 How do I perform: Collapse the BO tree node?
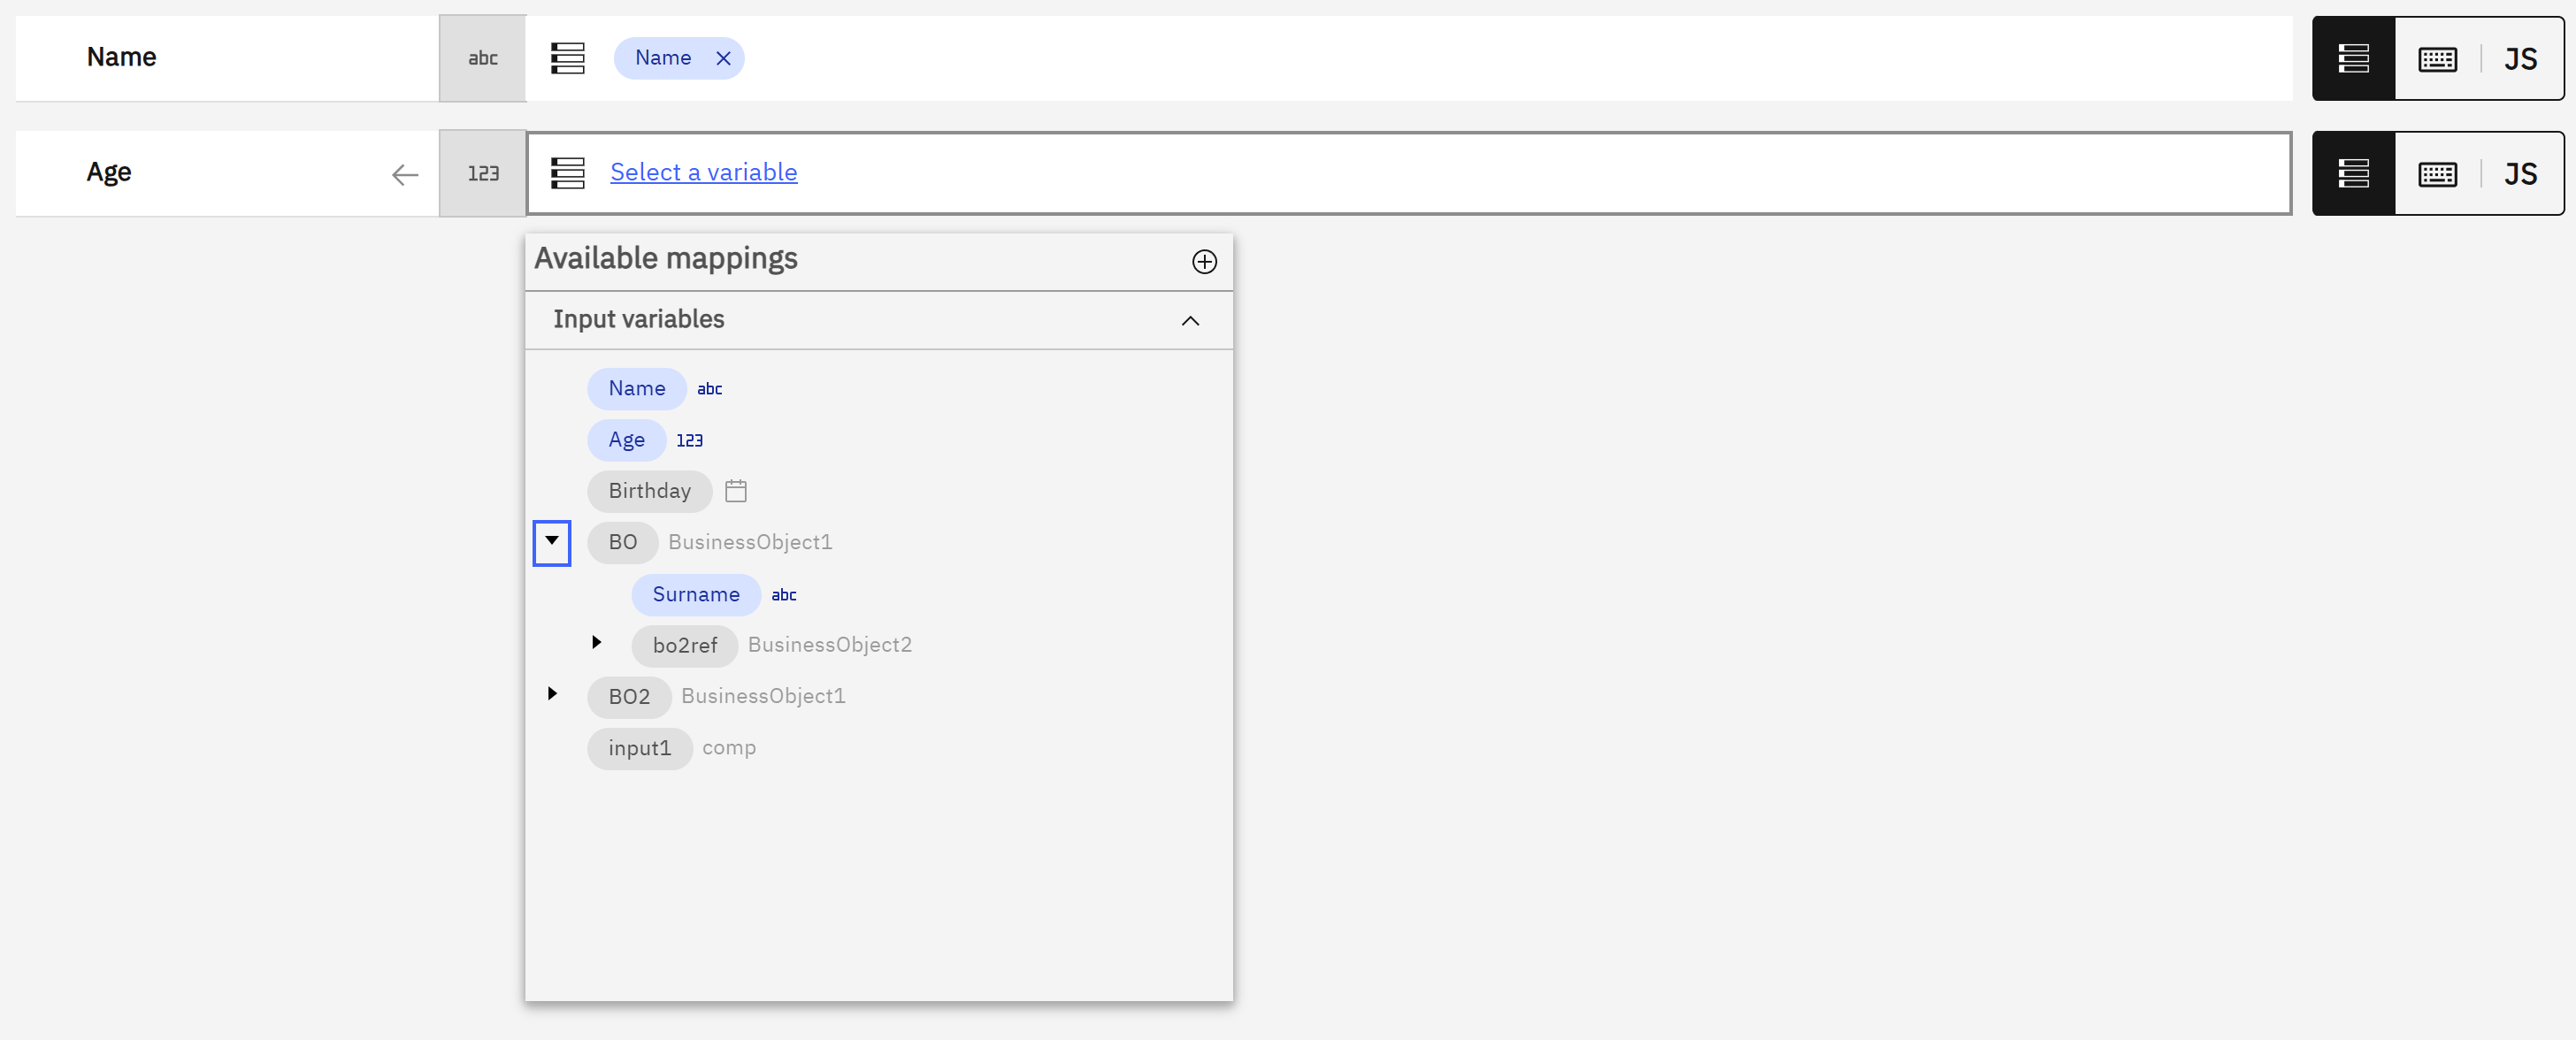point(551,542)
